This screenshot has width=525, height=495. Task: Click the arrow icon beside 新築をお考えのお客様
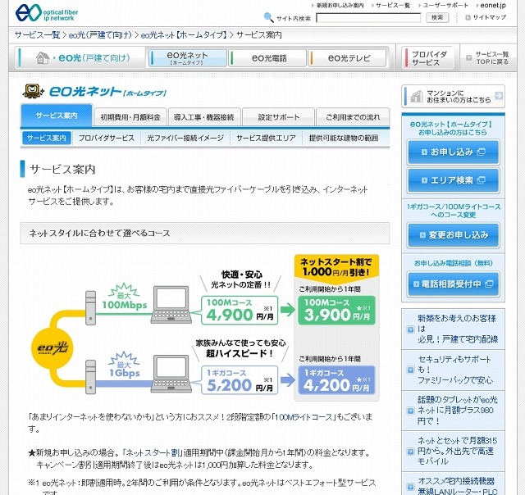click(410, 329)
